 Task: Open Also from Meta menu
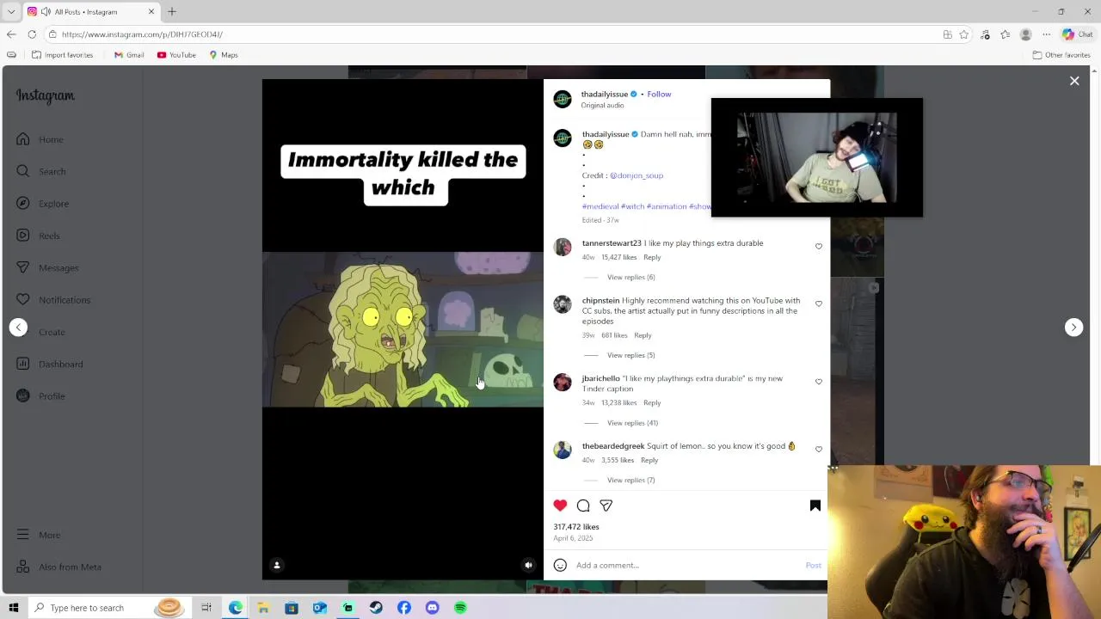58,567
